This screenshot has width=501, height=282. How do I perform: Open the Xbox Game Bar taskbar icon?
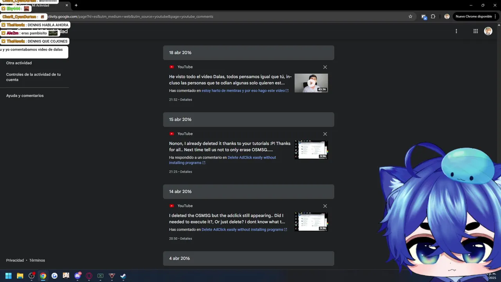pos(100,276)
